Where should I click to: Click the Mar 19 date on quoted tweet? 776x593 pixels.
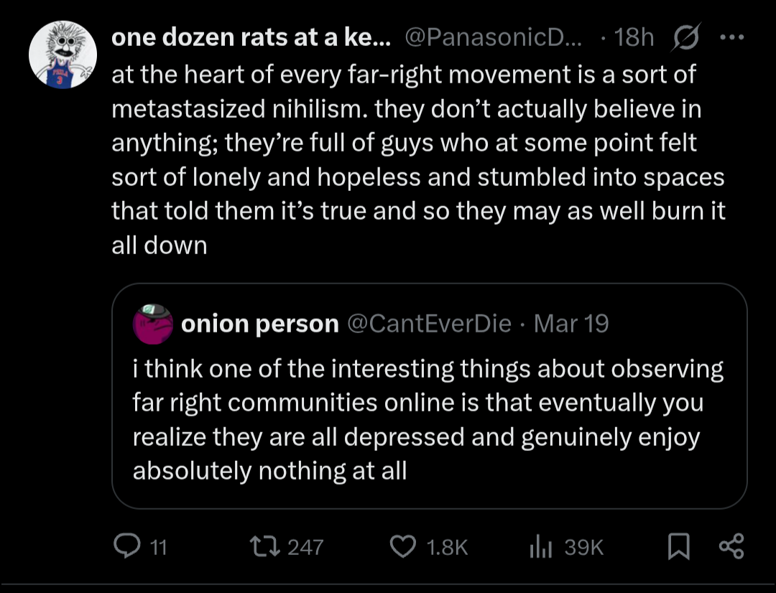[x=572, y=324]
